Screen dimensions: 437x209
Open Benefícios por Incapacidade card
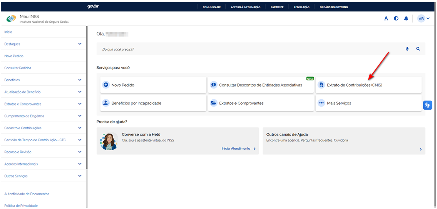click(x=153, y=103)
